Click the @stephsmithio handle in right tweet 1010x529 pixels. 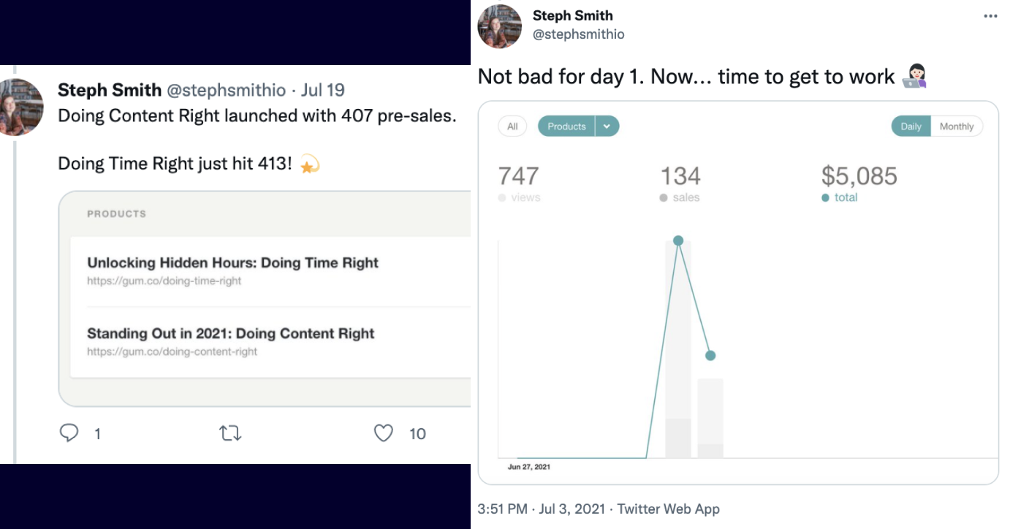pos(578,34)
